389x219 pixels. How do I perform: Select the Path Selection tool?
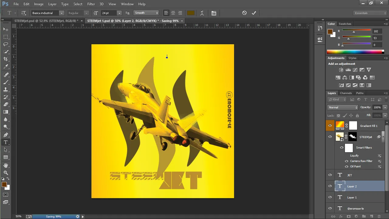tap(6, 150)
